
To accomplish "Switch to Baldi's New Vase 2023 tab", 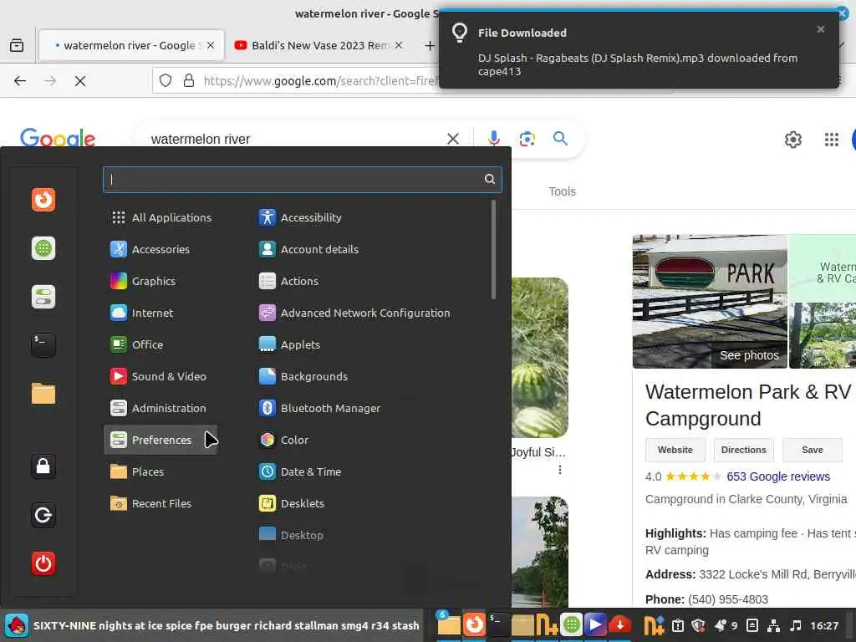I will [x=319, y=45].
